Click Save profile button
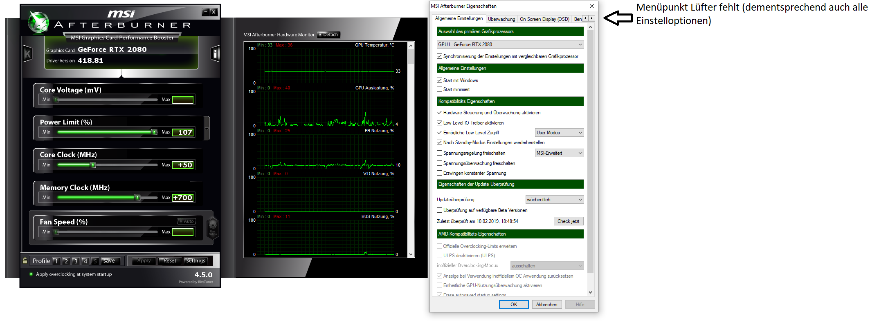 point(111,261)
